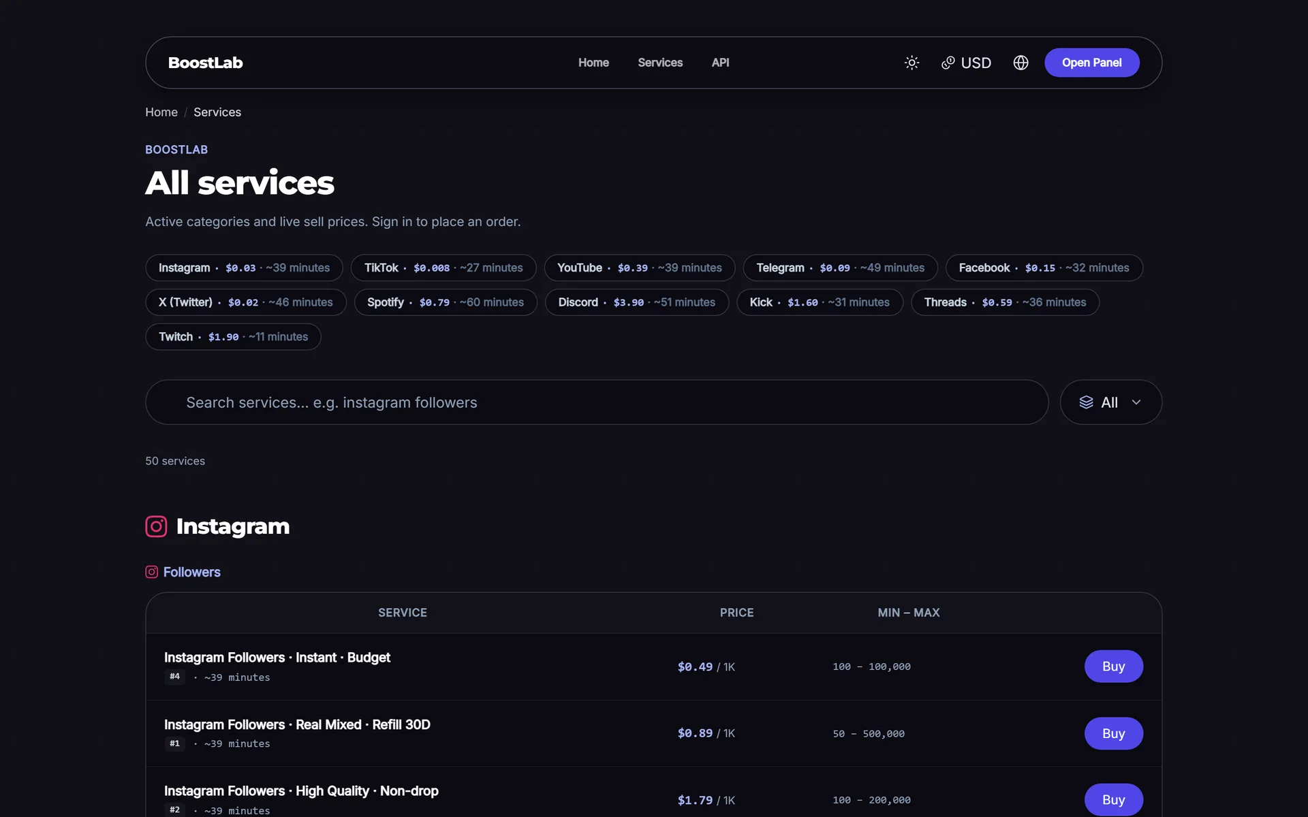Expand the All category filter dropdown
1308x817 pixels.
click(x=1110, y=402)
